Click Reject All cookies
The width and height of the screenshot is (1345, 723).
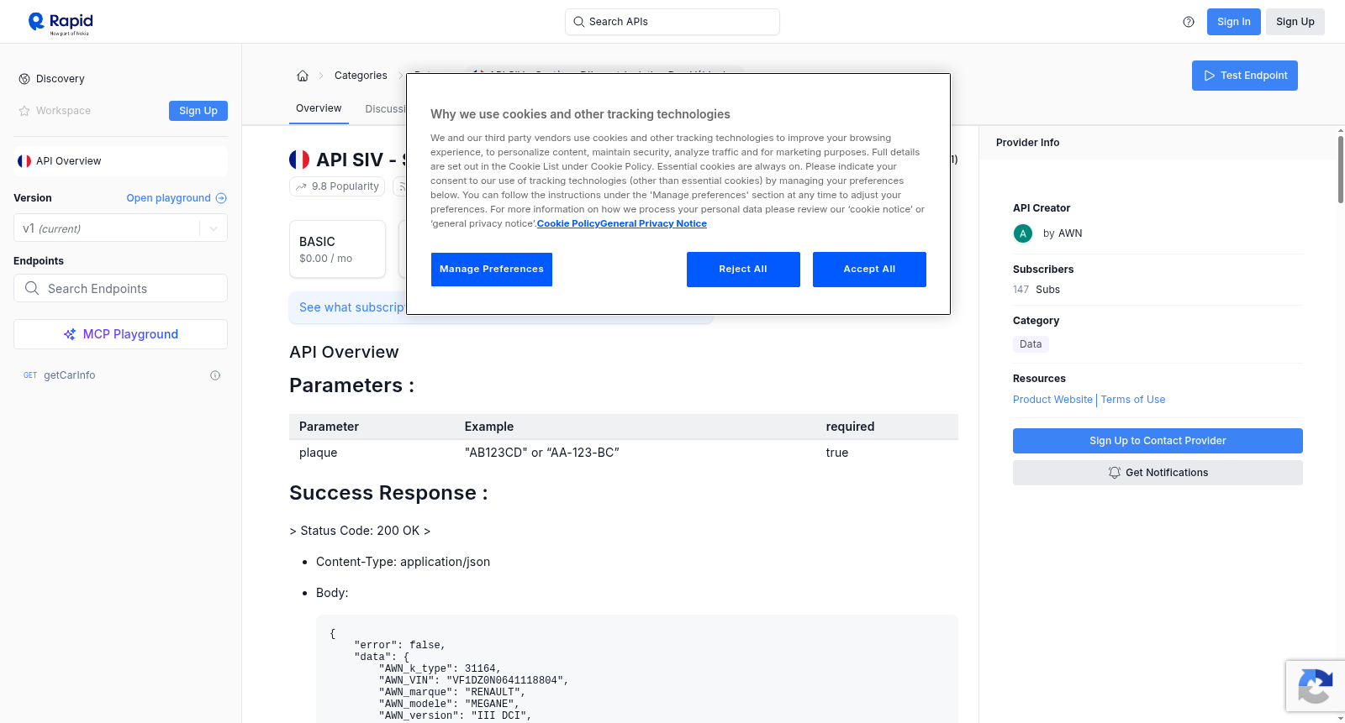pyautogui.click(x=743, y=270)
